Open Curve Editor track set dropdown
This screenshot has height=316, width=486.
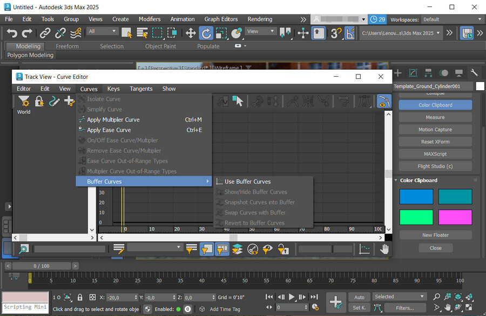[154, 247]
